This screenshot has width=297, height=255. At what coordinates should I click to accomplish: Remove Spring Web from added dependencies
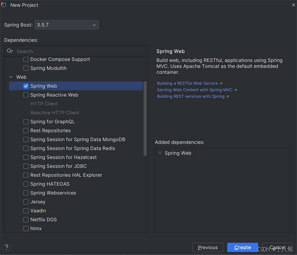coord(160,153)
